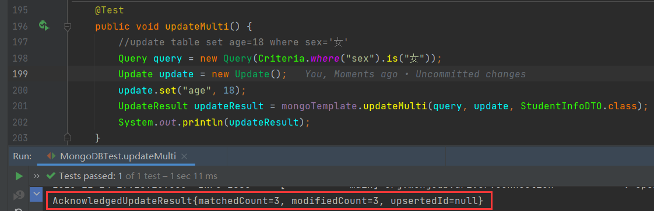
Task: Click line number 202 in the gutter
Action: pyautogui.click(x=20, y=122)
